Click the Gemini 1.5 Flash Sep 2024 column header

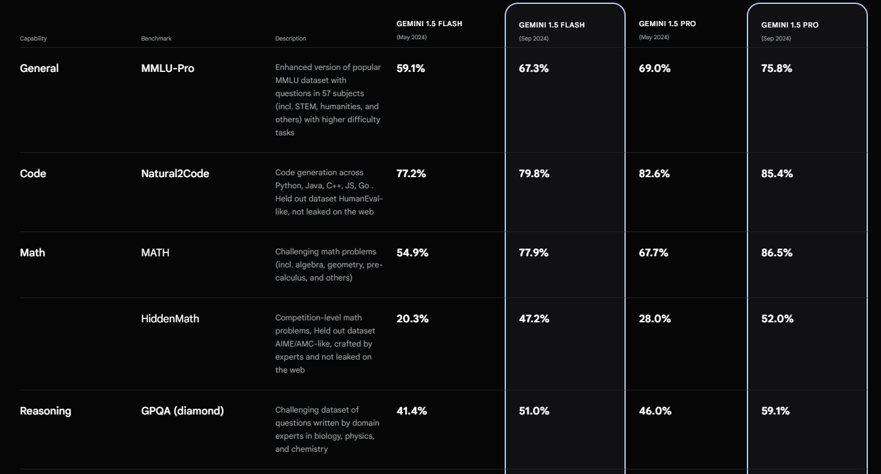(551, 25)
